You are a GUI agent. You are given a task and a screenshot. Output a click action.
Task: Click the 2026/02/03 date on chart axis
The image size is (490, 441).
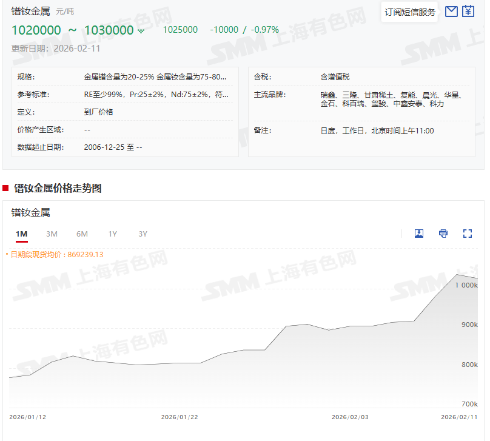click(350, 417)
